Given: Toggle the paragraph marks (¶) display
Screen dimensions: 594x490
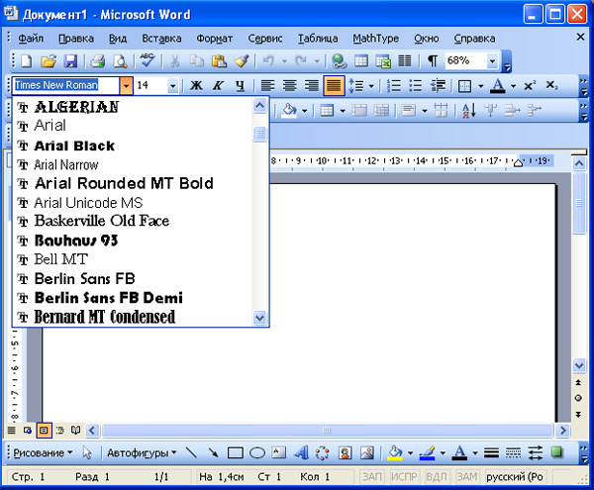Looking at the screenshot, I should 433,61.
